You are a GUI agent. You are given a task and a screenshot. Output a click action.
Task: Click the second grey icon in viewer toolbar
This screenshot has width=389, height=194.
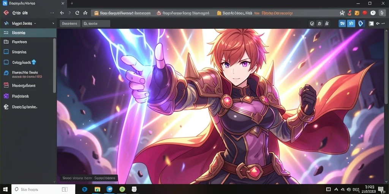point(319,23)
